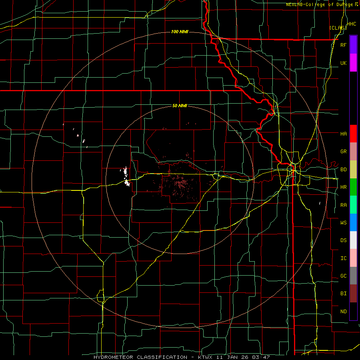The width and height of the screenshot is (360, 360).
Task: Click the GC gray legend swatch
Action: 353,276
